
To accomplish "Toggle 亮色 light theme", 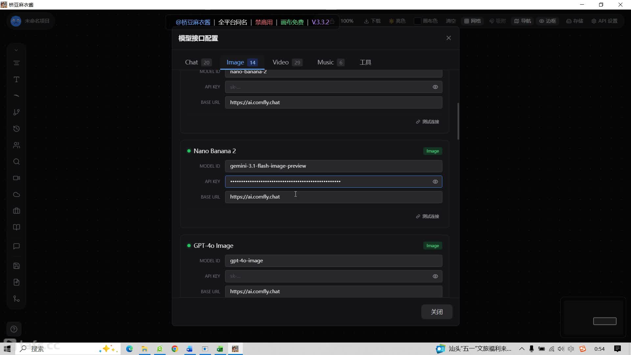I will point(397,21).
